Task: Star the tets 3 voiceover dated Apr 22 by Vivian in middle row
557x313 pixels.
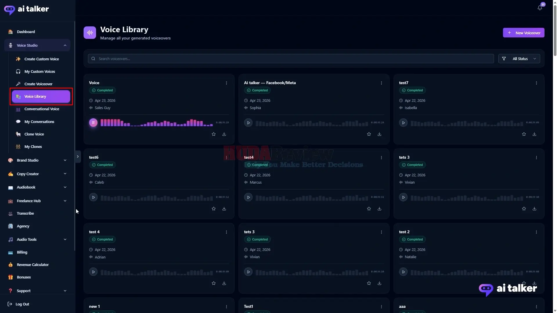Action: pos(524,209)
